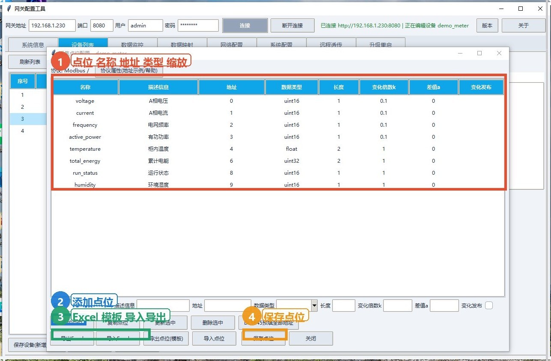Image resolution: width=551 pixels, height=361 pixels.
Task: Open 协议属性(地址示例/帮助) button
Action: point(129,71)
